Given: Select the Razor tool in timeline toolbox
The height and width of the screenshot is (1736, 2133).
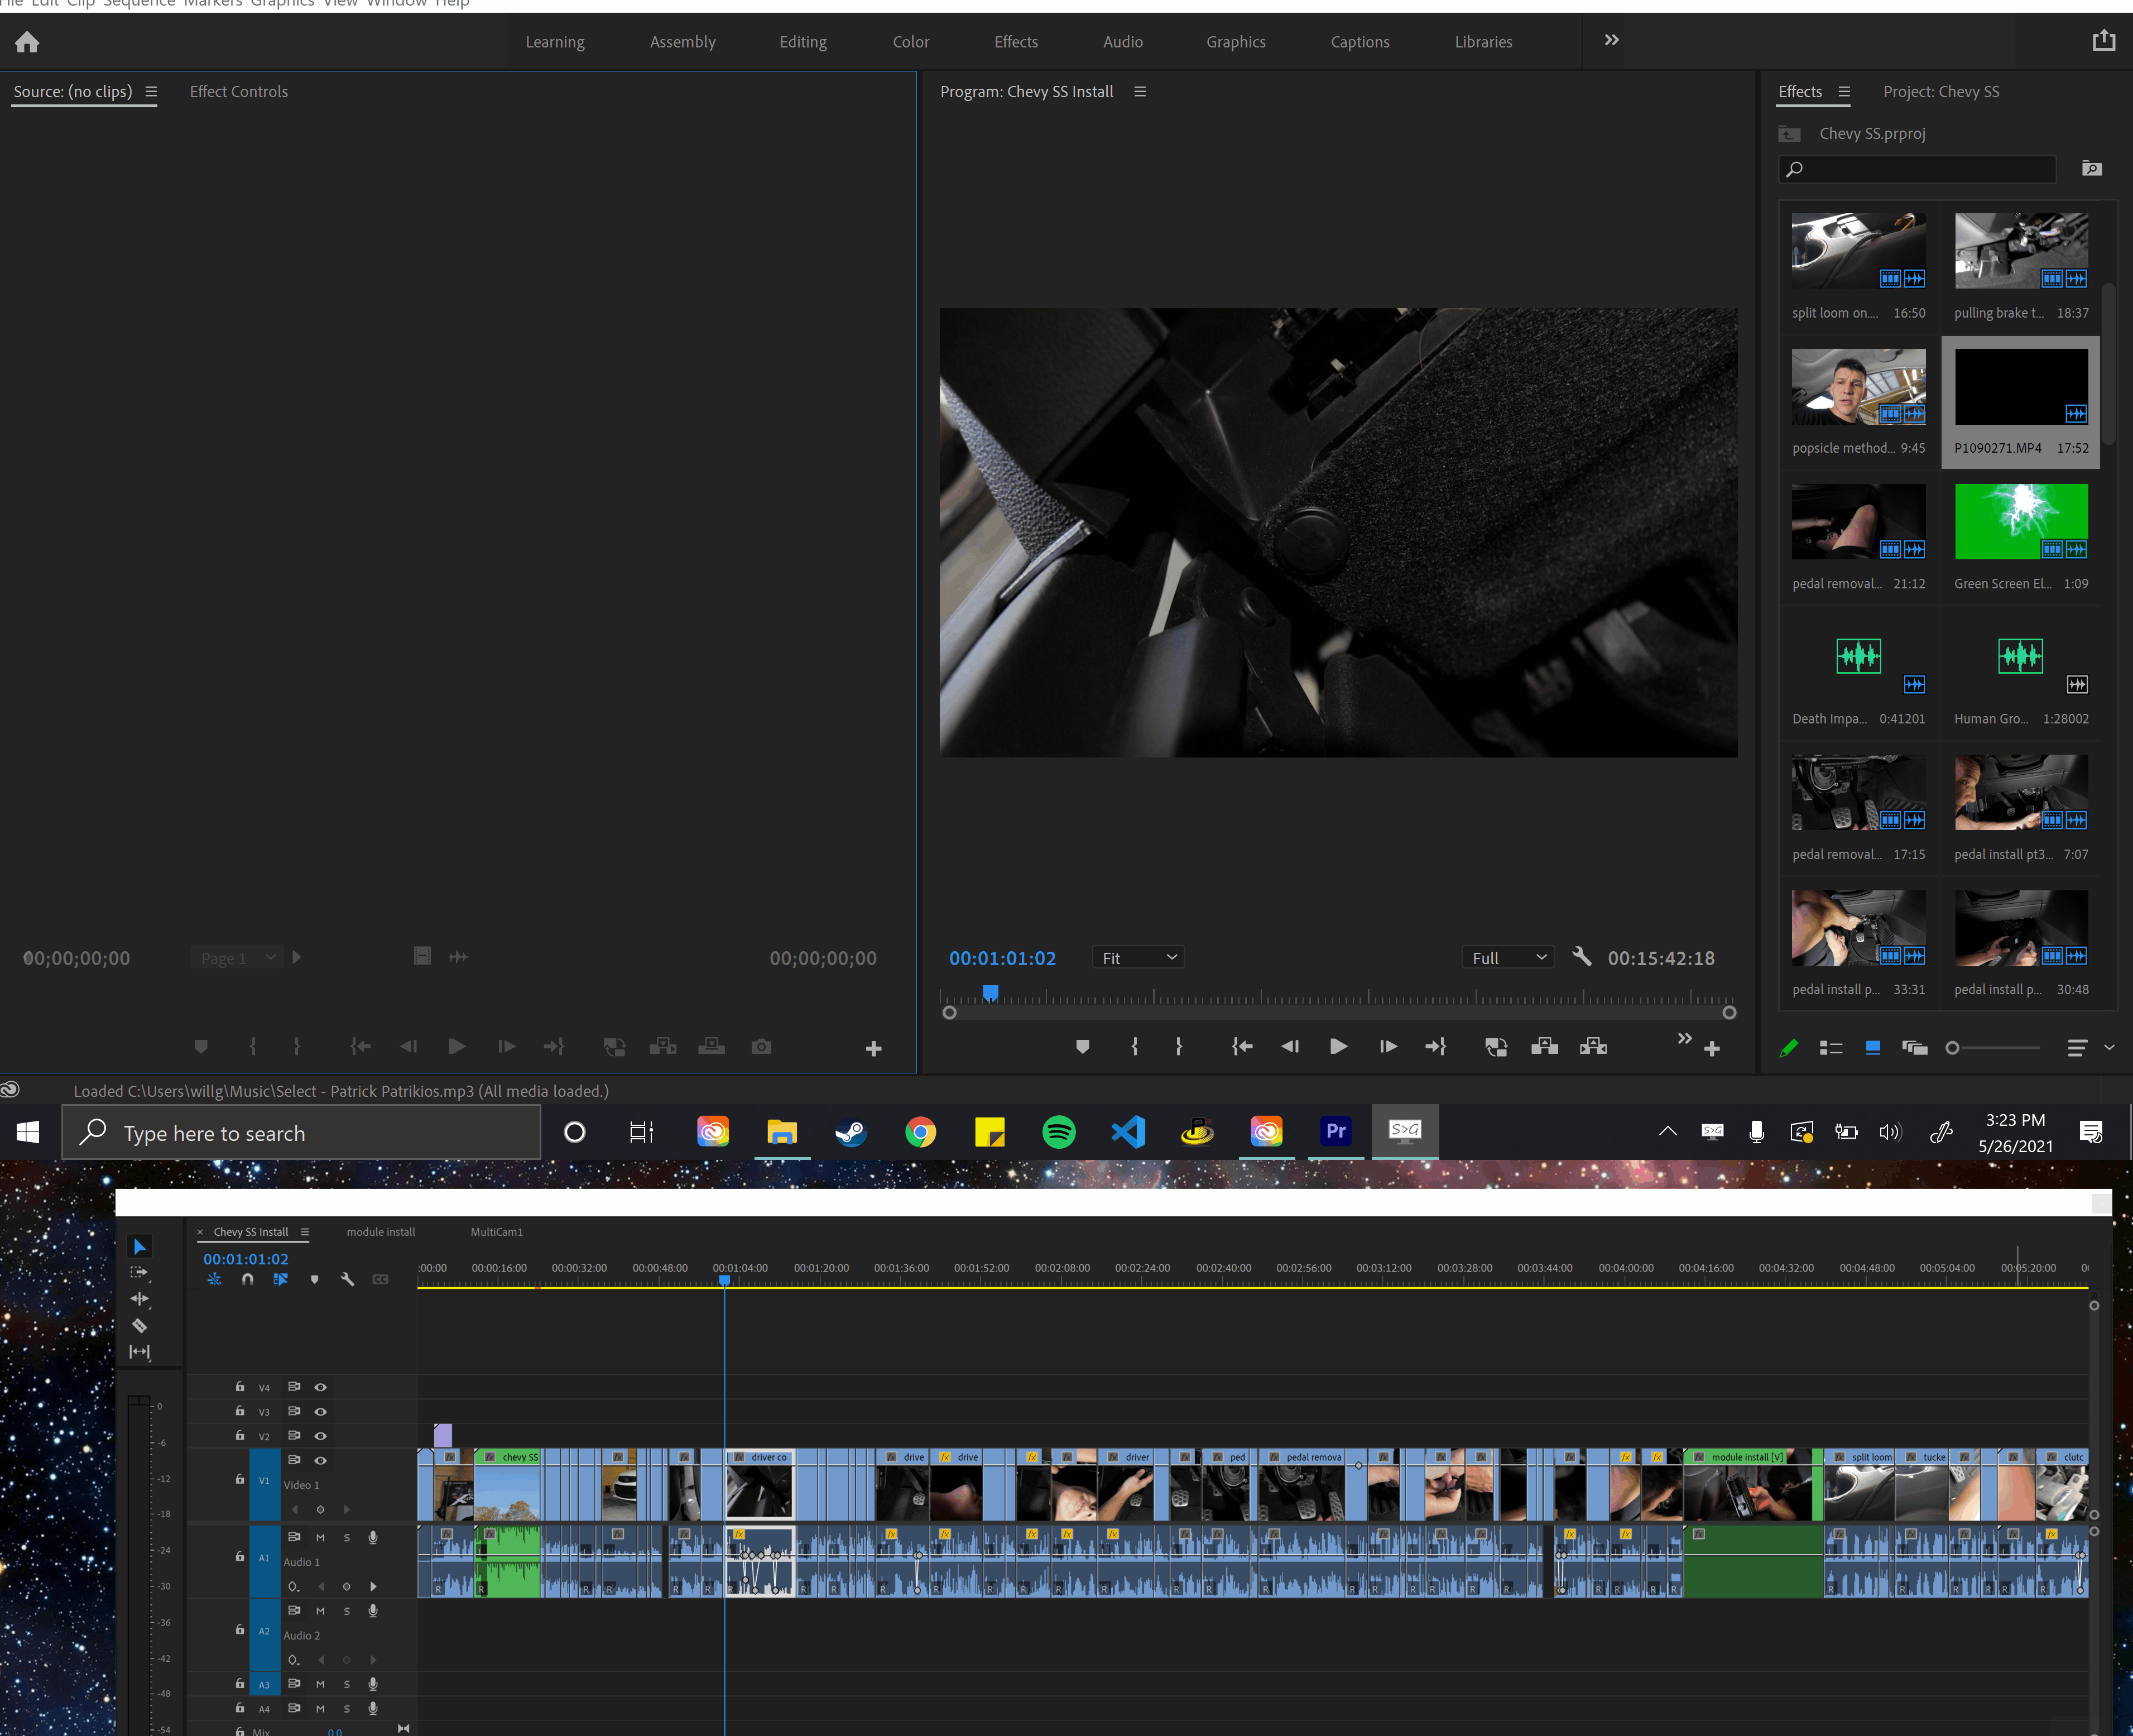Looking at the screenshot, I should click(x=140, y=1326).
